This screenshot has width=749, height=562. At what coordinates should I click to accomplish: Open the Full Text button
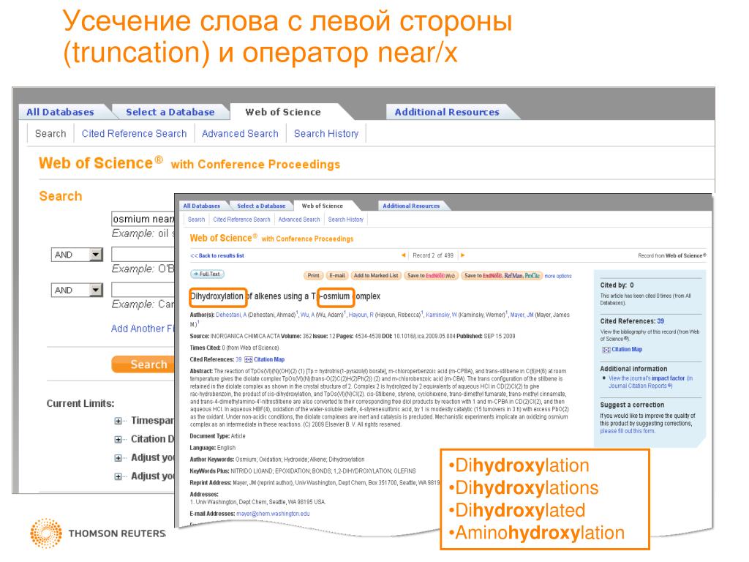pyautogui.click(x=207, y=274)
